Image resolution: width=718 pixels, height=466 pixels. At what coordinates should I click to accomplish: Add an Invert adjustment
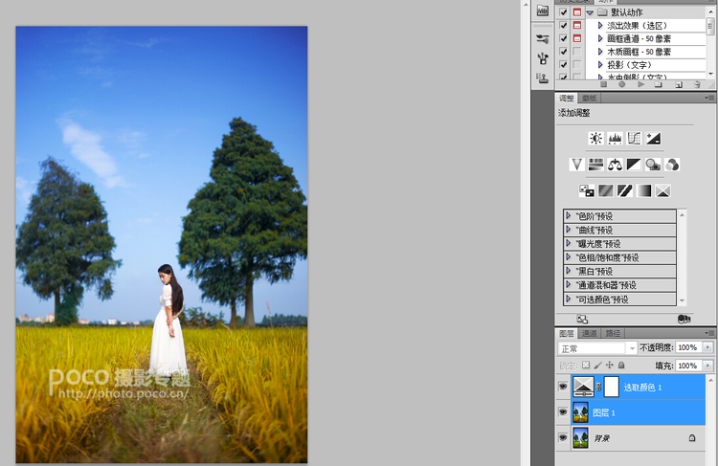(586, 190)
